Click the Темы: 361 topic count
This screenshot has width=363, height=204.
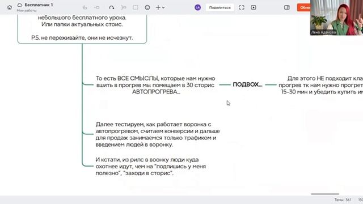coord(343,199)
